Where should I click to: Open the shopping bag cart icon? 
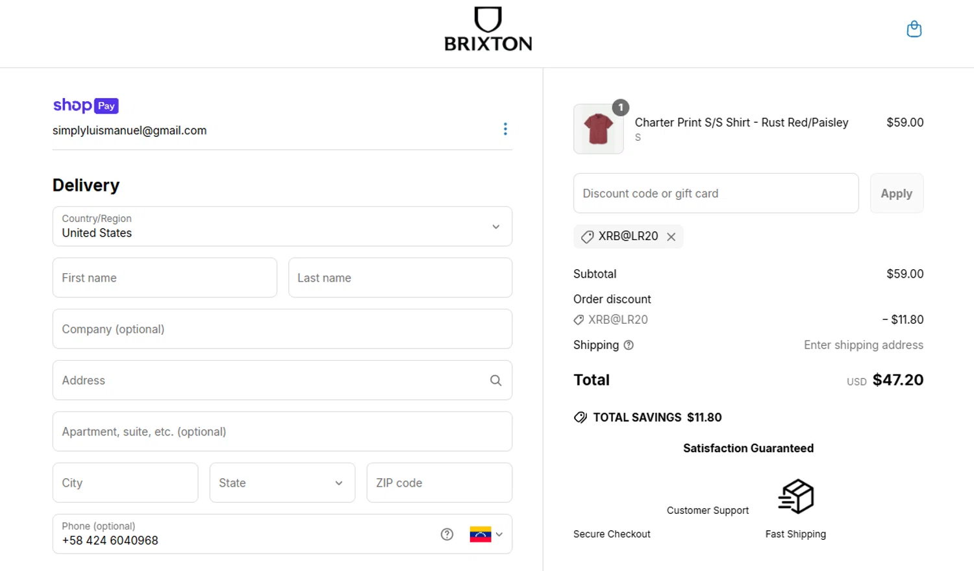(914, 29)
